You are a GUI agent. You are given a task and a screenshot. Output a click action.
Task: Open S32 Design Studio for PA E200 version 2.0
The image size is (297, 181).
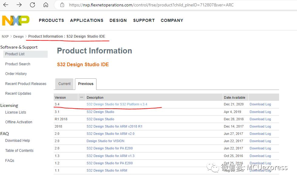click(x=110, y=148)
